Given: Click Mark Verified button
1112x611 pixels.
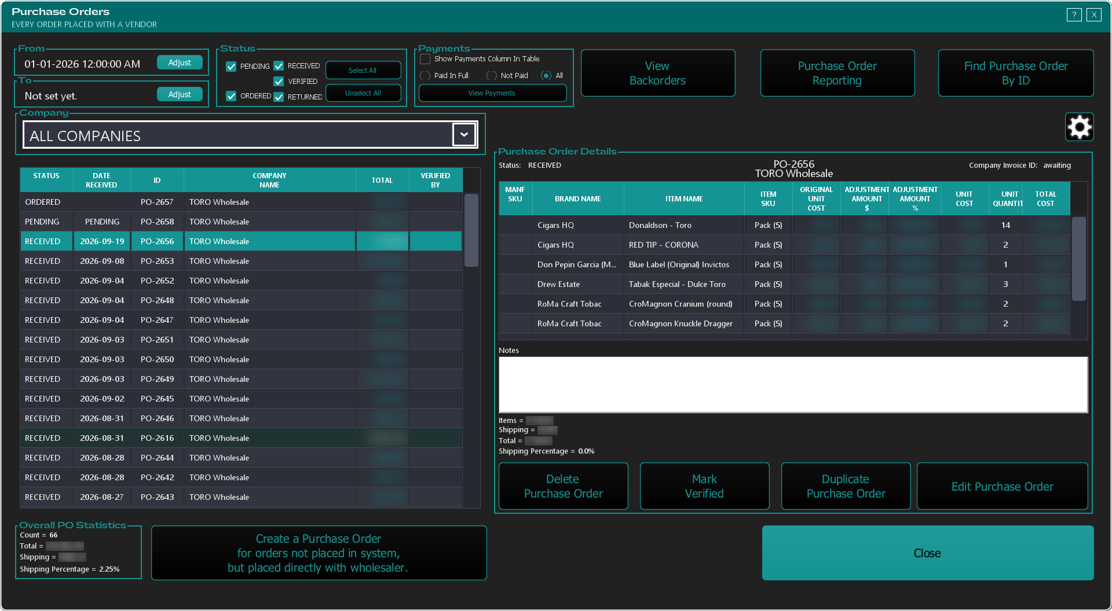Looking at the screenshot, I should pyautogui.click(x=705, y=486).
